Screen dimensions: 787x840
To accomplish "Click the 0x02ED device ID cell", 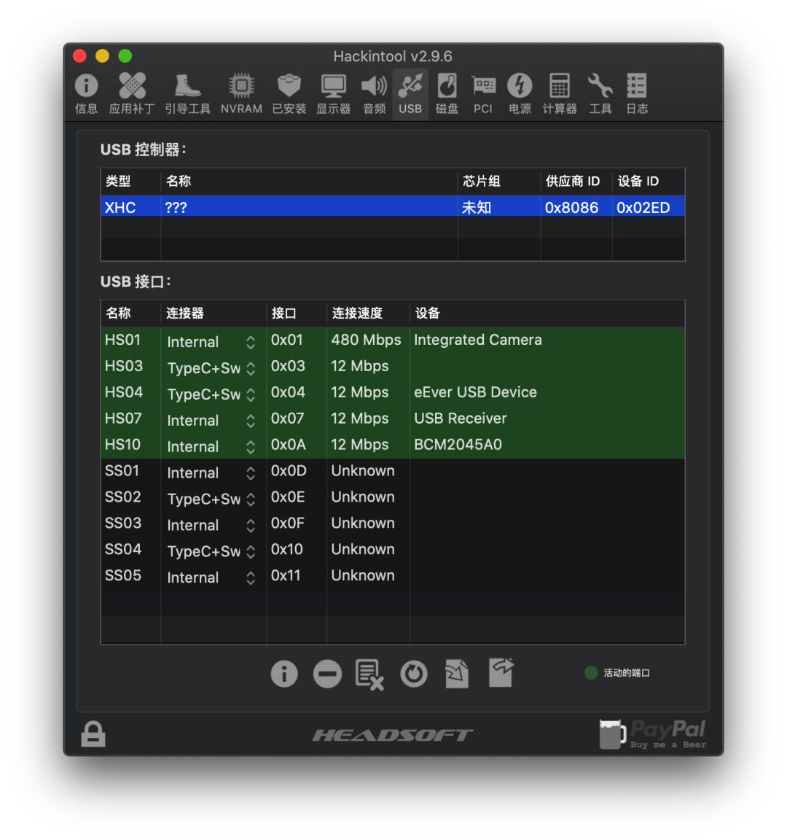I will tap(643, 207).
